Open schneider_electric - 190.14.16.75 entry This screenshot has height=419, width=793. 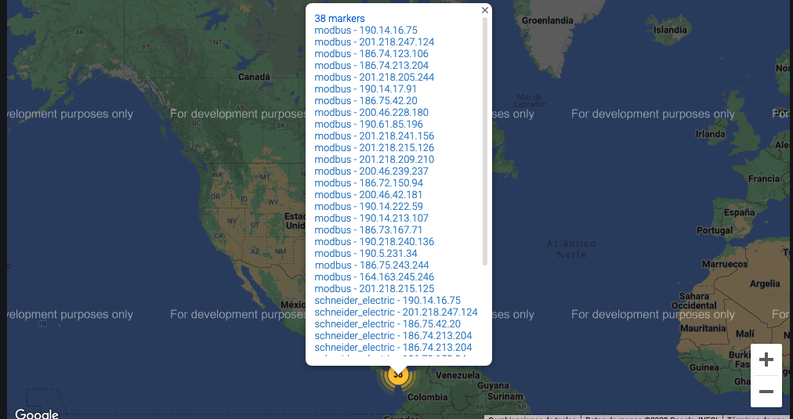[387, 300]
